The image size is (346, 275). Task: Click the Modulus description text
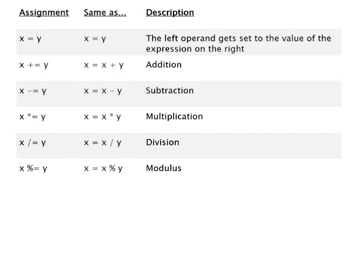[x=163, y=168]
